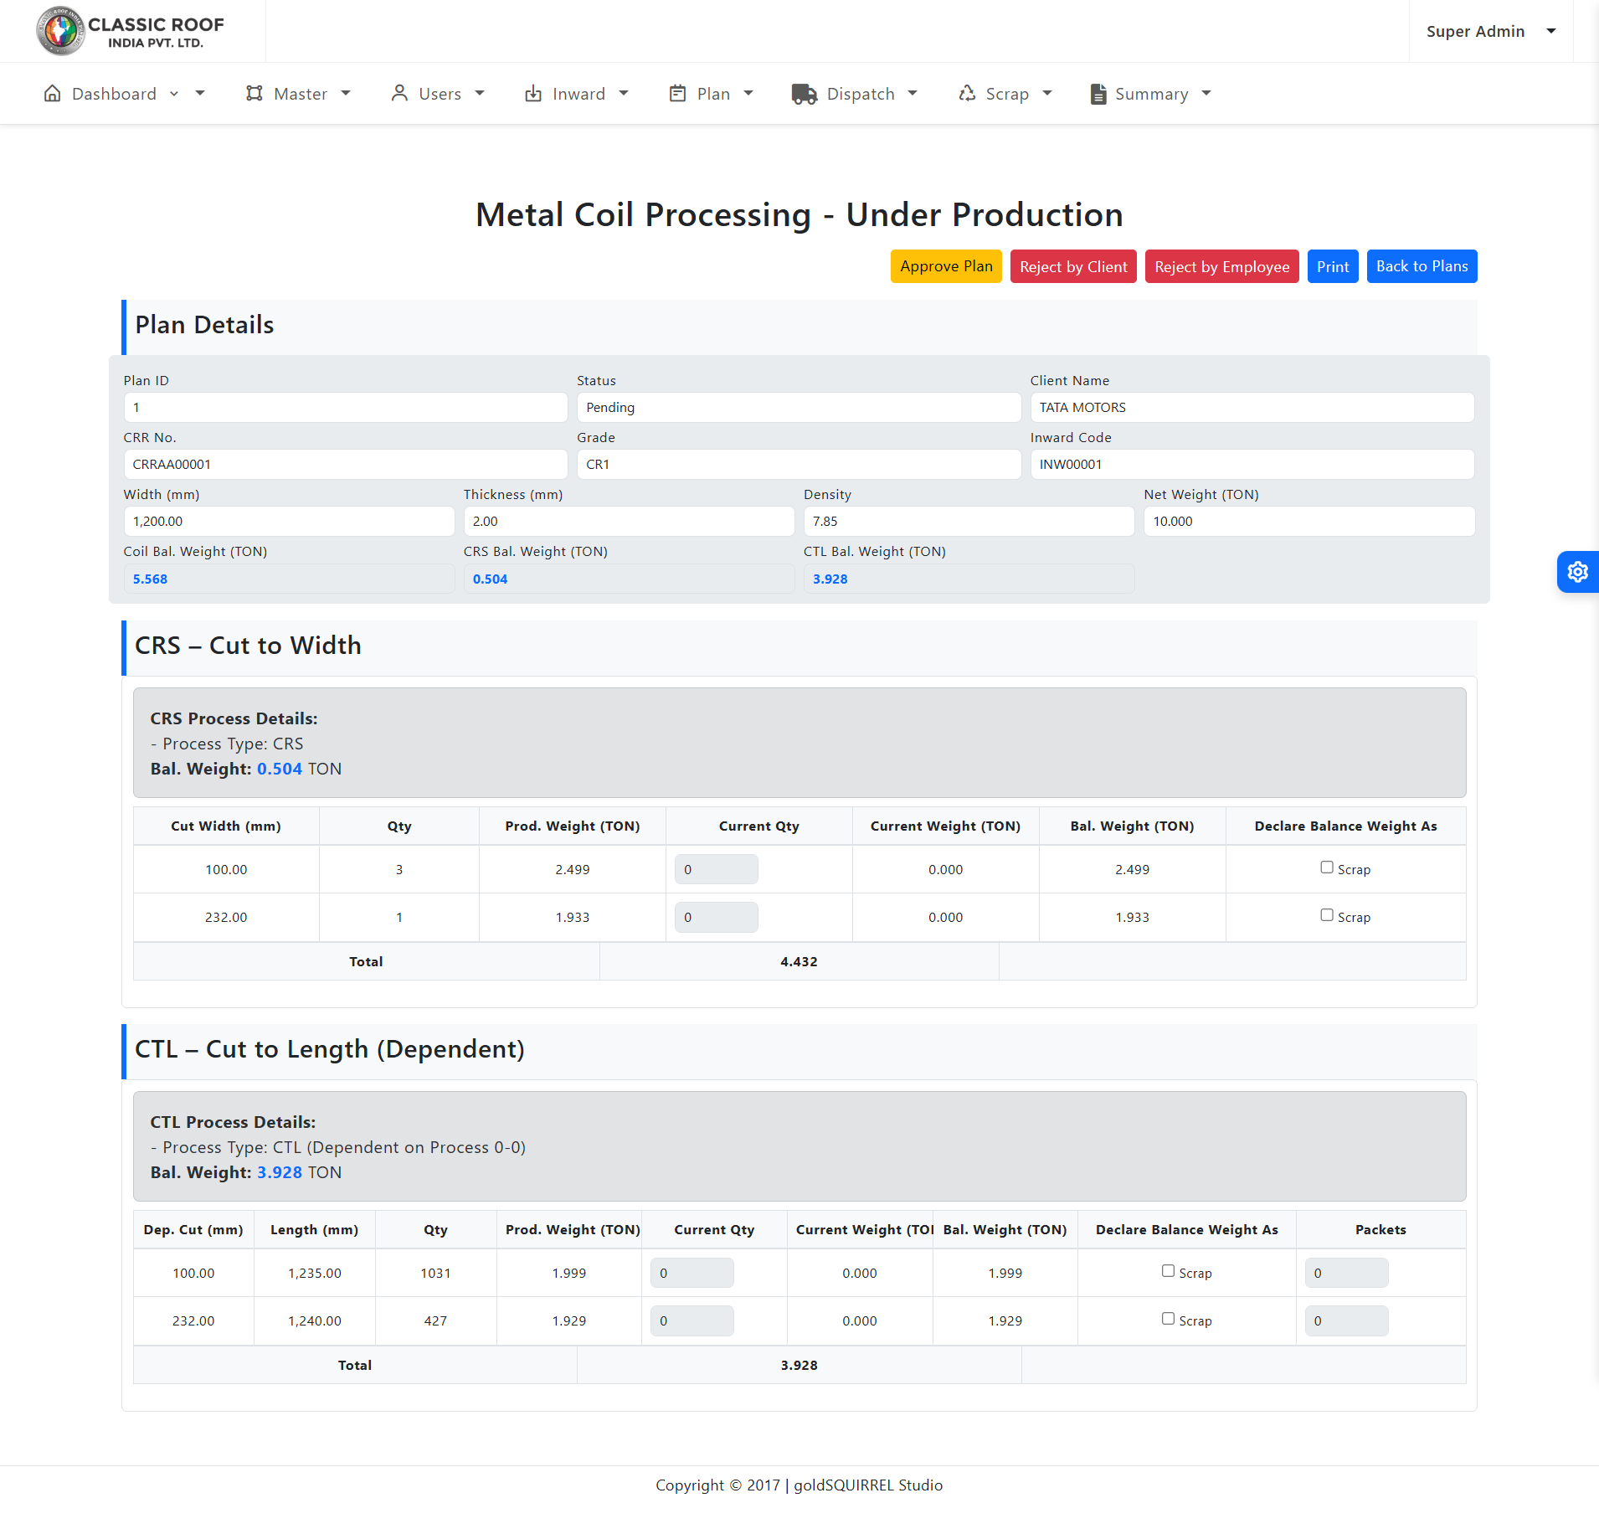Click the Plan calendar icon
1599x1534 pixels.
pyautogui.click(x=677, y=94)
